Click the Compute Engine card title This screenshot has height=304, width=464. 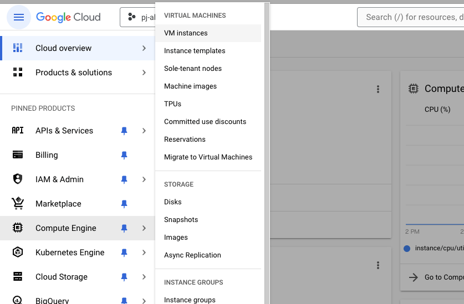click(x=444, y=89)
